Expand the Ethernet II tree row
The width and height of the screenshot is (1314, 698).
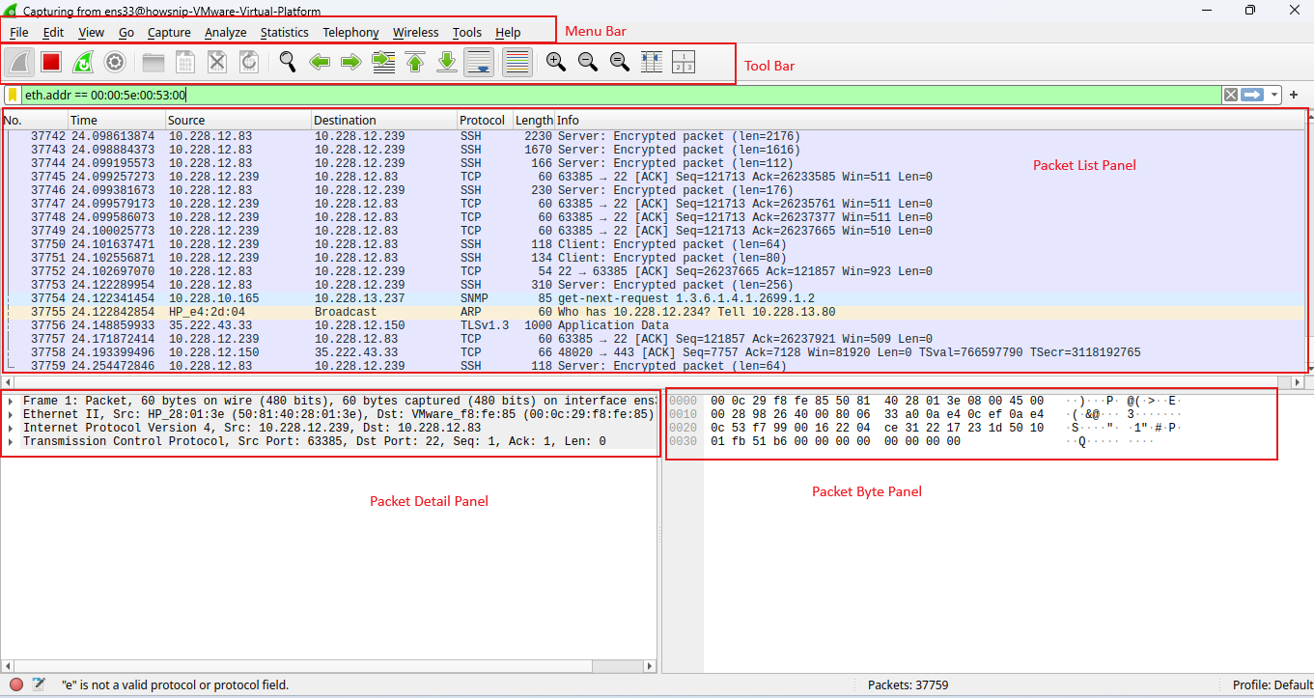click(11, 414)
